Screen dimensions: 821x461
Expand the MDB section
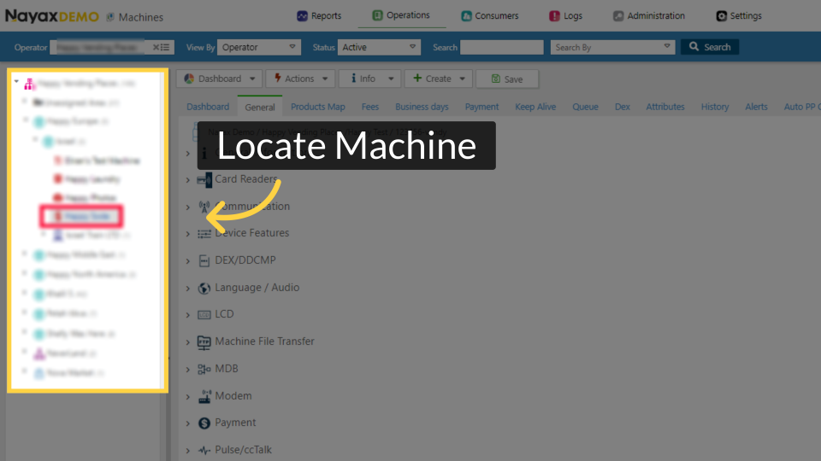pos(188,369)
